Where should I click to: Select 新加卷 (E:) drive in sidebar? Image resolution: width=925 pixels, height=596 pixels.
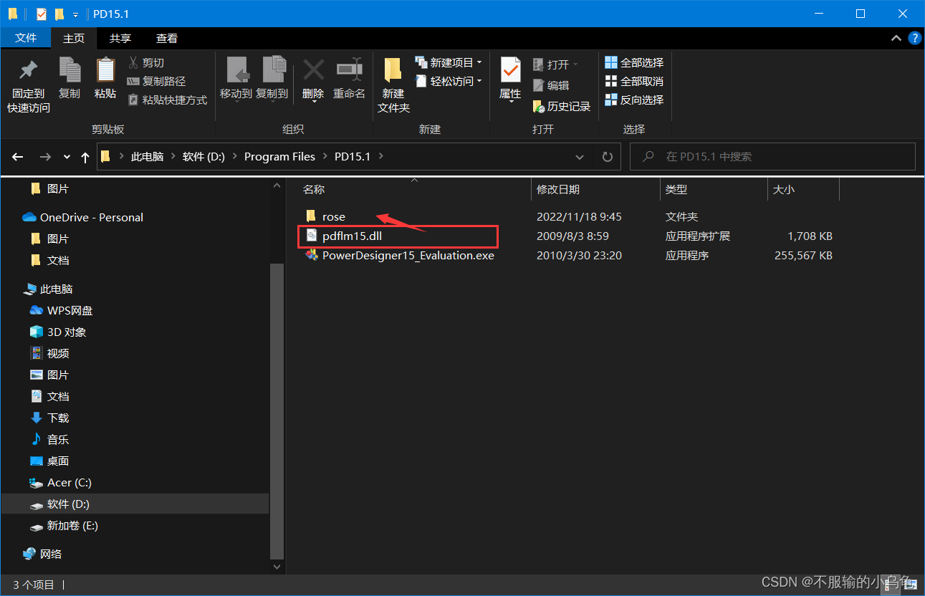pyautogui.click(x=64, y=525)
